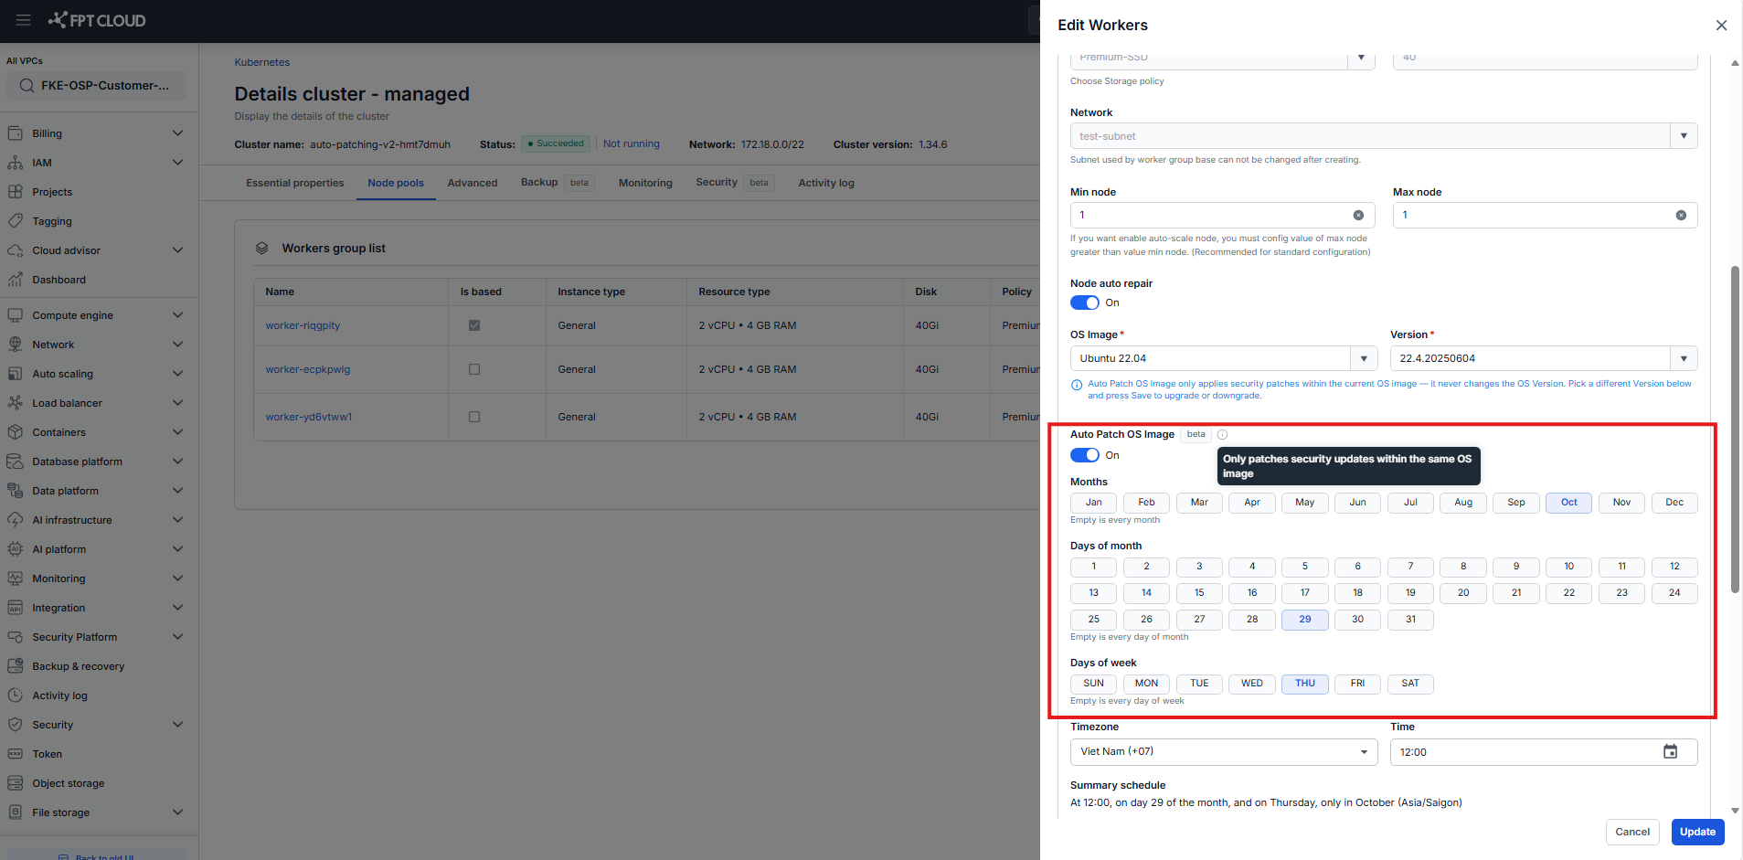Expand the AI infrastructure menu
The width and height of the screenshot is (1743, 860).
coord(178,520)
